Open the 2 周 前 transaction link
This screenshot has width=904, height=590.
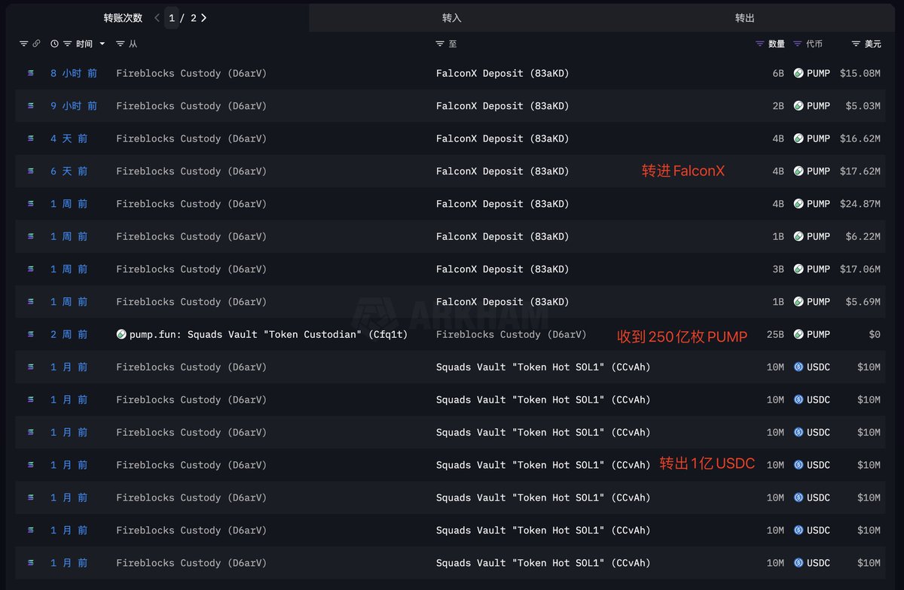coord(69,334)
